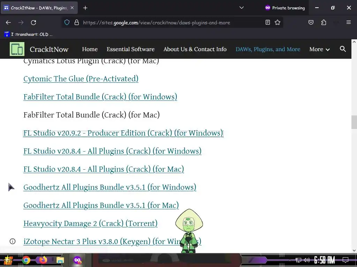Reload the current page
The image size is (357, 267).
tap(33, 23)
